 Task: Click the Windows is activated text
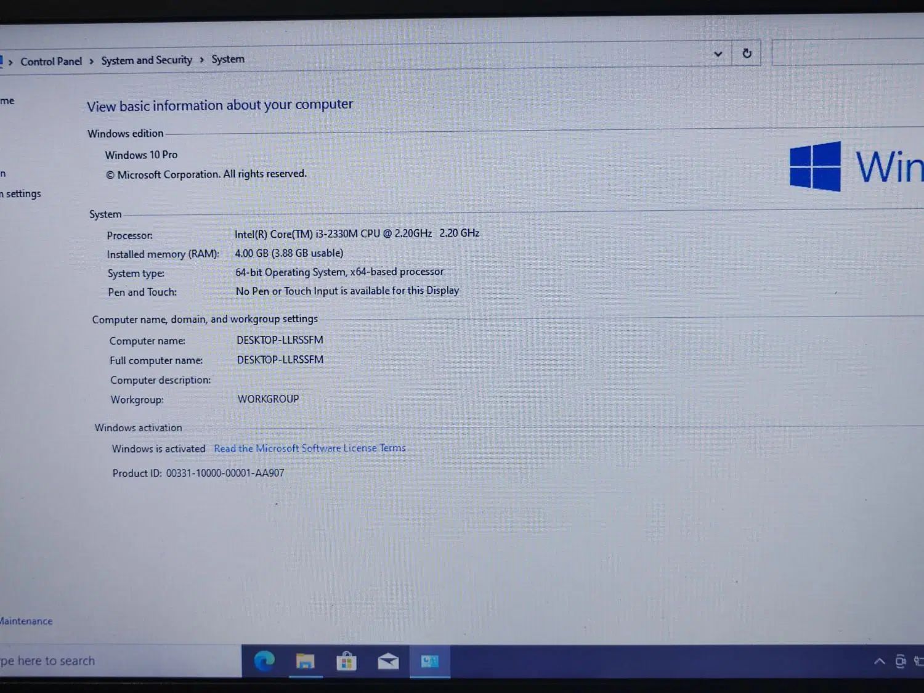(x=158, y=449)
